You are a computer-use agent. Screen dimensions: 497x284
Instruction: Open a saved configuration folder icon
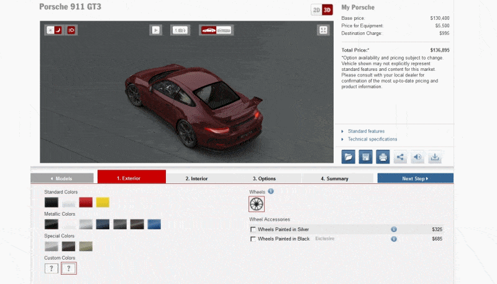349,157
